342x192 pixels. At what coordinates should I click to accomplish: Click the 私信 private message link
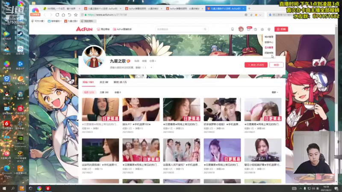(x=137, y=61)
